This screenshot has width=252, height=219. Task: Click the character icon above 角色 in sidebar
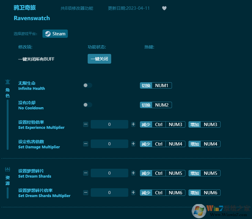7,82
